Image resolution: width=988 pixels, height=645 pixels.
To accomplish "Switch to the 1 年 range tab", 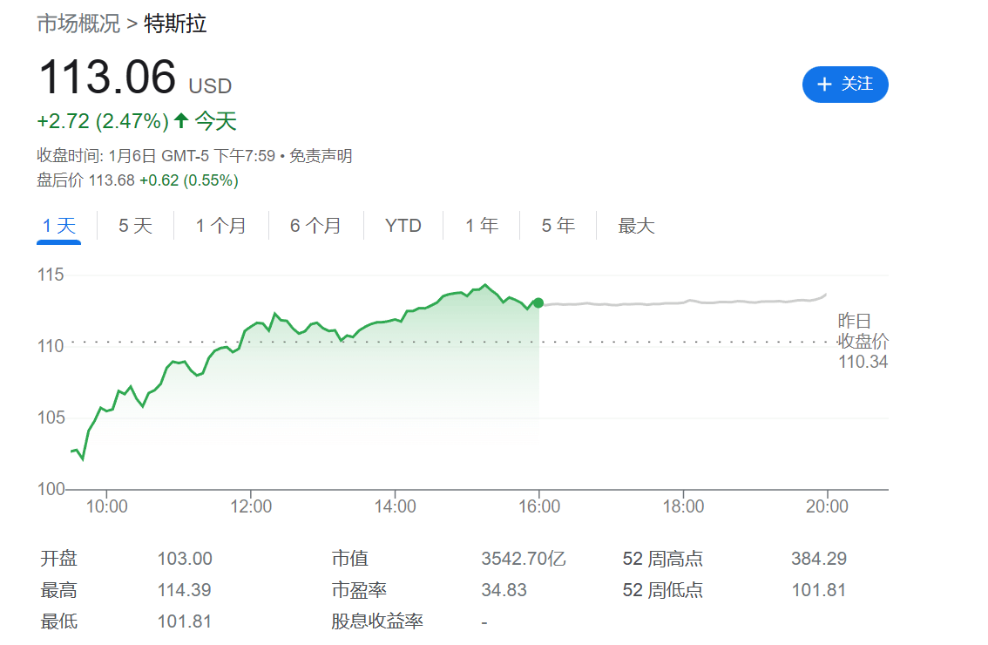I will 482,226.
